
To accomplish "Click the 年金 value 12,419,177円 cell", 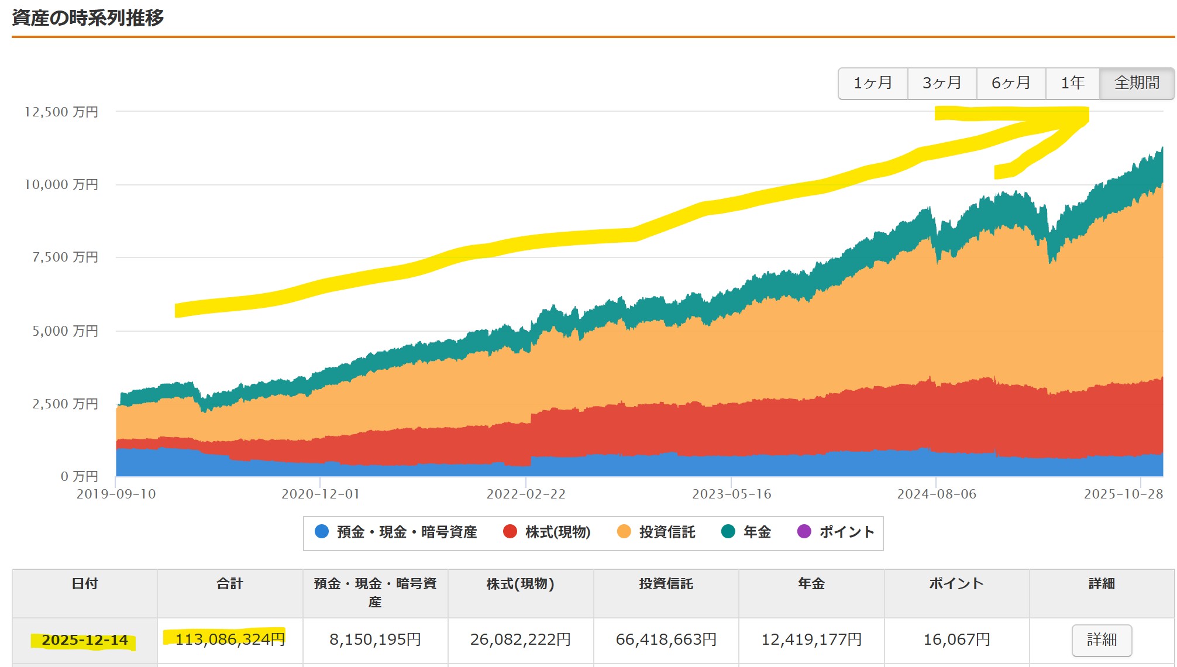I will tap(811, 640).
